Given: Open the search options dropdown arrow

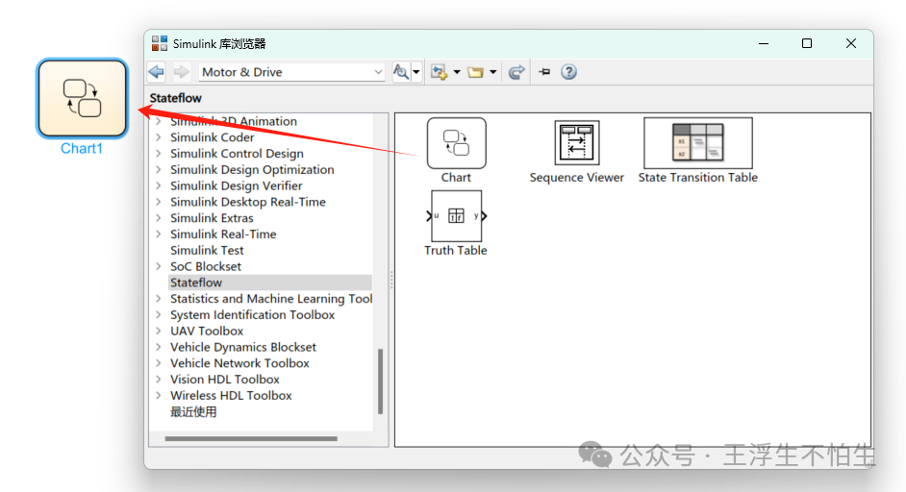Looking at the screenshot, I should [x=416, y=72].
